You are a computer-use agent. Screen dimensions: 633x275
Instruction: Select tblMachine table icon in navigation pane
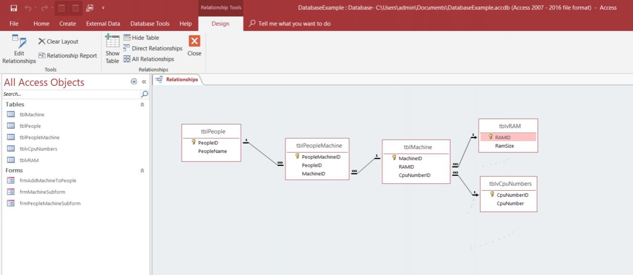[10, 114]
